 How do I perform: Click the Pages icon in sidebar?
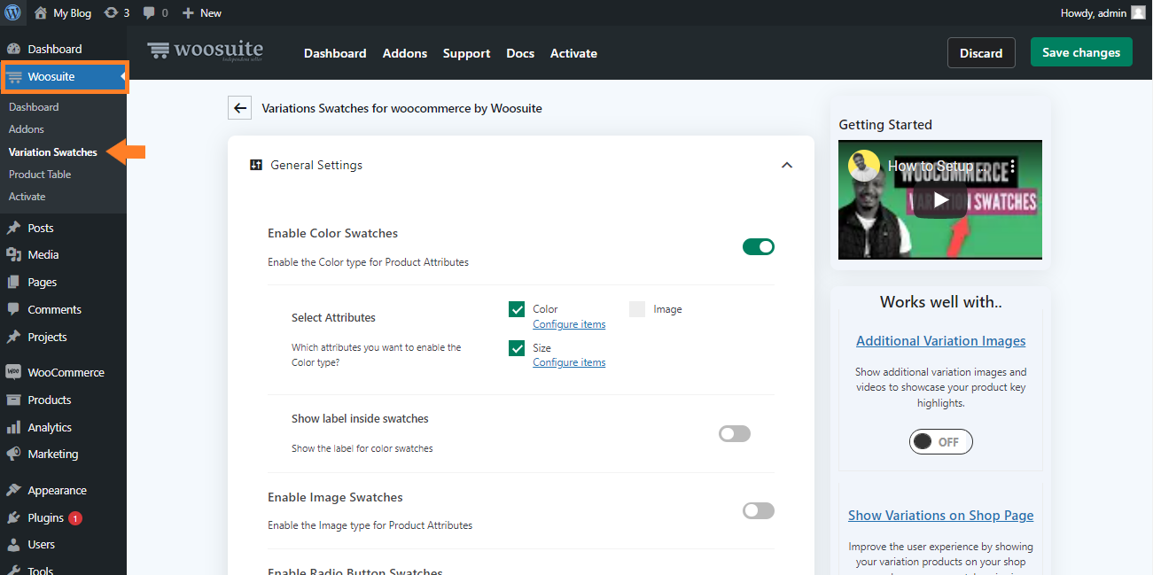click(13, 282)
